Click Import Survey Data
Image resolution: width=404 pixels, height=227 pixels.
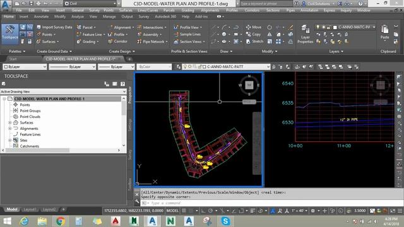point(54,27)
